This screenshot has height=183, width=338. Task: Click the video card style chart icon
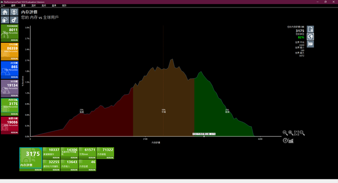click(310, 44)
